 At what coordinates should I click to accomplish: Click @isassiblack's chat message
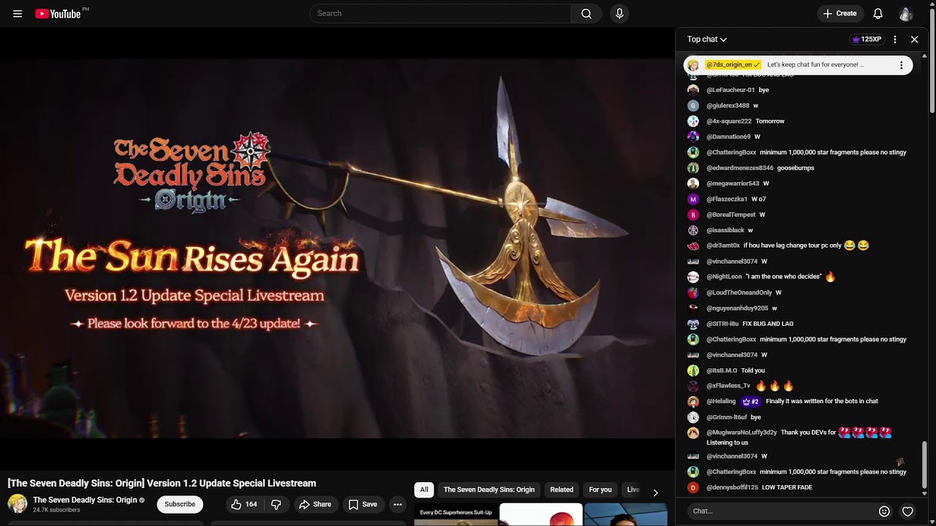click(x=750, y=231)
